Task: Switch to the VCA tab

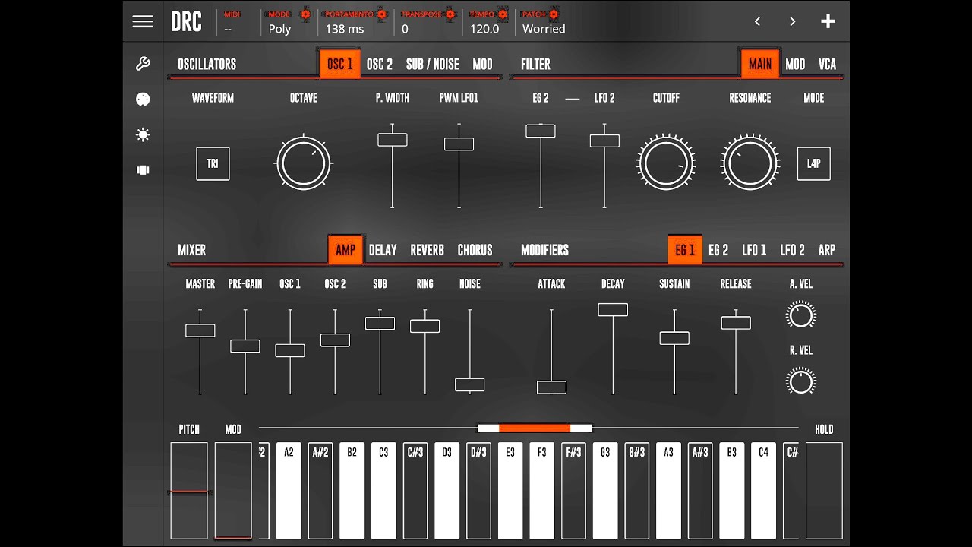Action: pyautogui.click(x=827, y=64)
